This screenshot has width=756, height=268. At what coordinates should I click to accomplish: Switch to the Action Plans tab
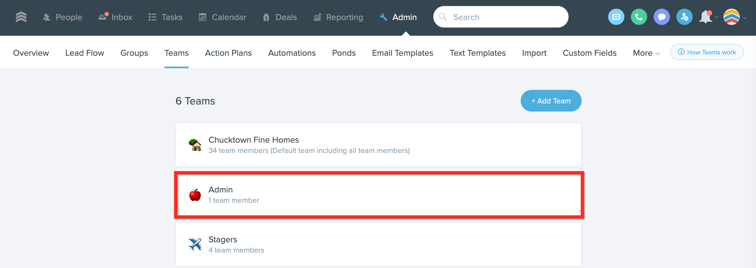[228, 53]
